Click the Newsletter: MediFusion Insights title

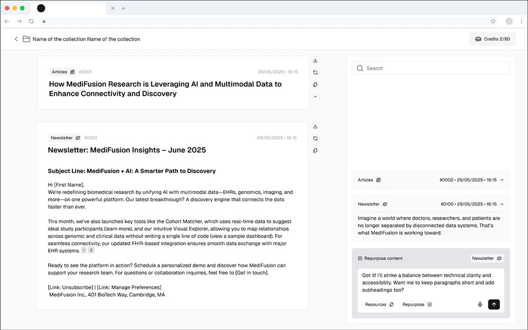point(127,150)
